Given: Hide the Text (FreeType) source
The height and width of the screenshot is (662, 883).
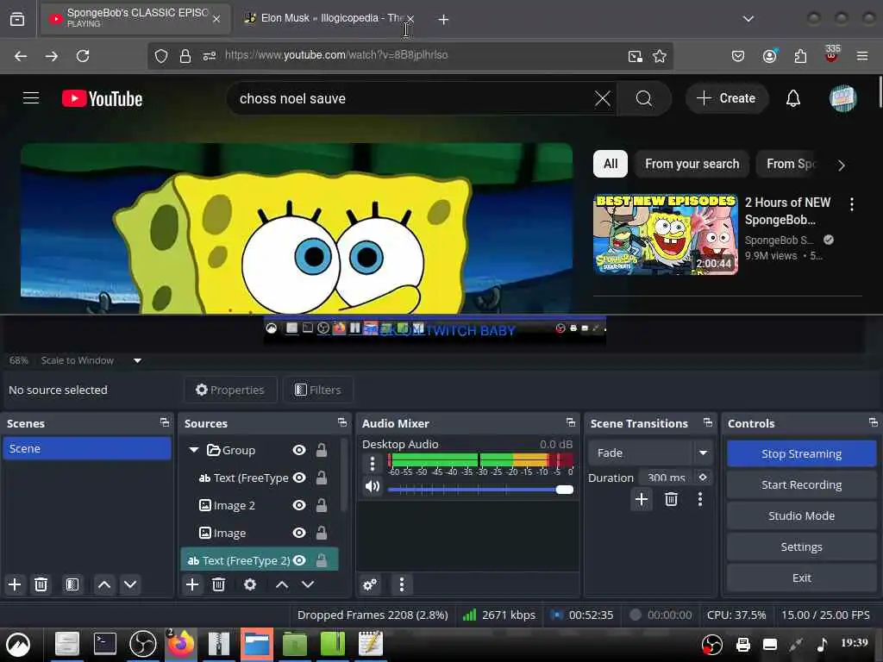Looking at the screenshot, I should [x=299, y=478].
